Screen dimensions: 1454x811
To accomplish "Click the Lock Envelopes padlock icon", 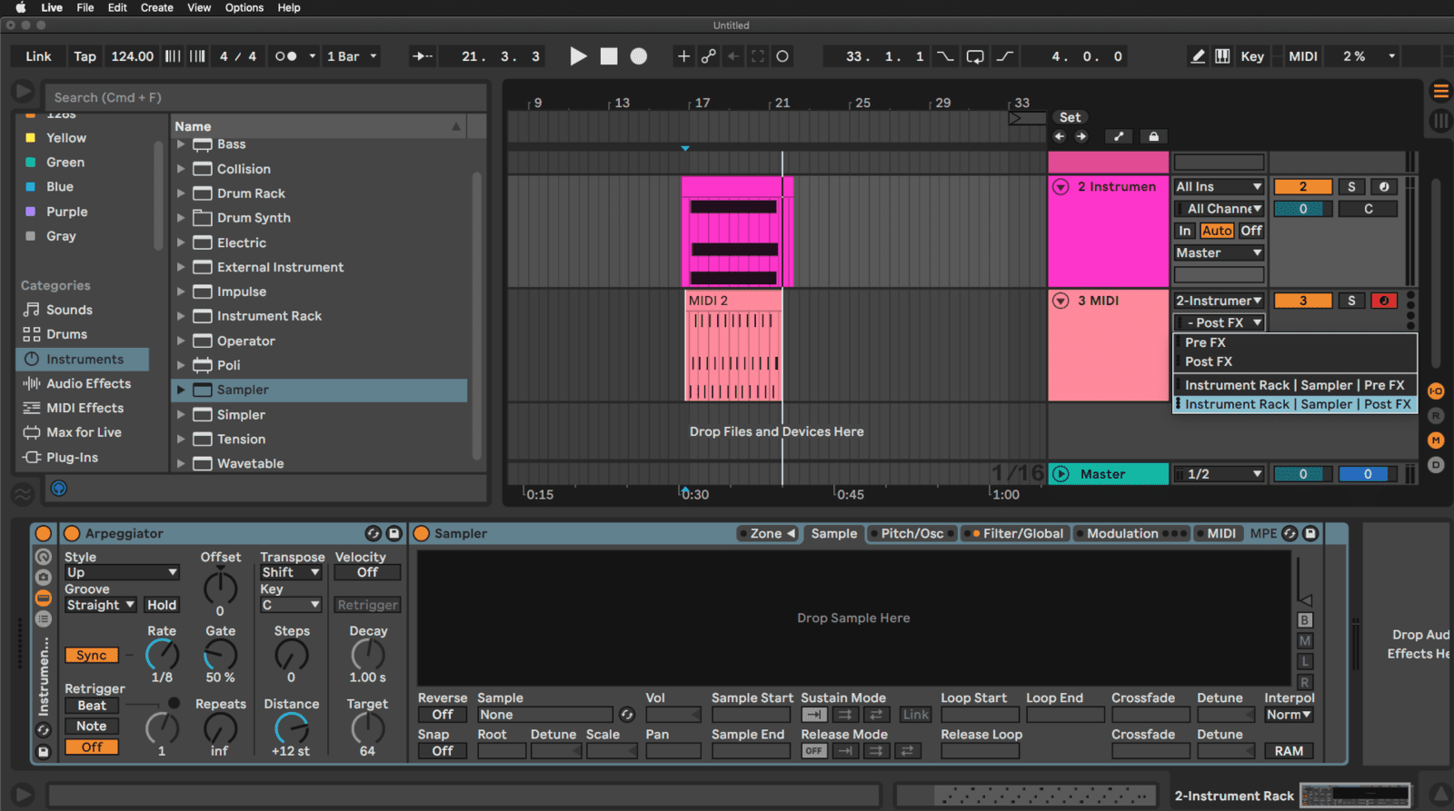I will click(1153, 136).
